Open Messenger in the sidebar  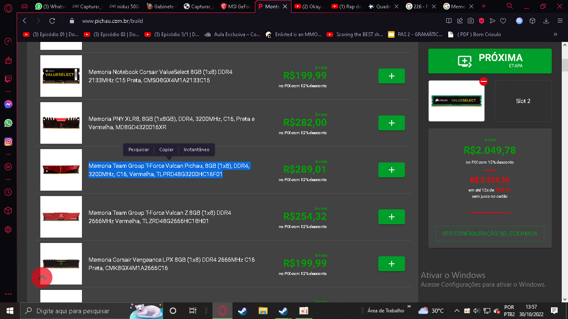tap(8, 104)
